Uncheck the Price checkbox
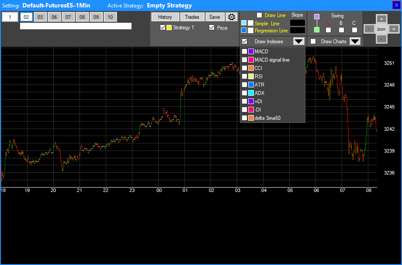The image size is (402, 265). tap(212, 28)
